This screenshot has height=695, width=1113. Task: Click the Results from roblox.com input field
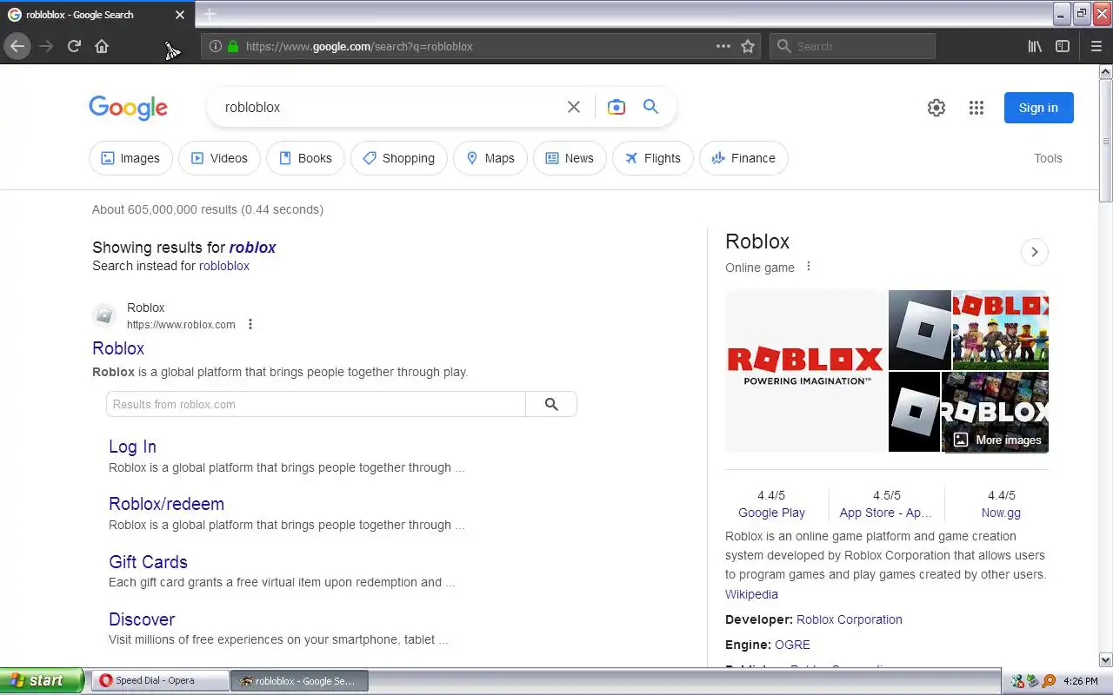coord(317,404)
